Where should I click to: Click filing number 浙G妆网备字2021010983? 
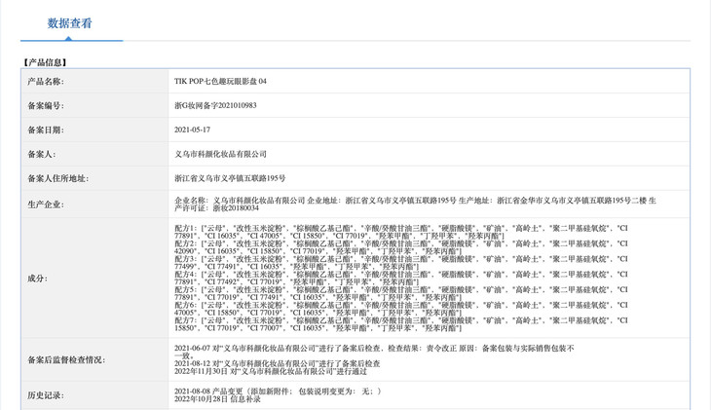click(215, 105)
